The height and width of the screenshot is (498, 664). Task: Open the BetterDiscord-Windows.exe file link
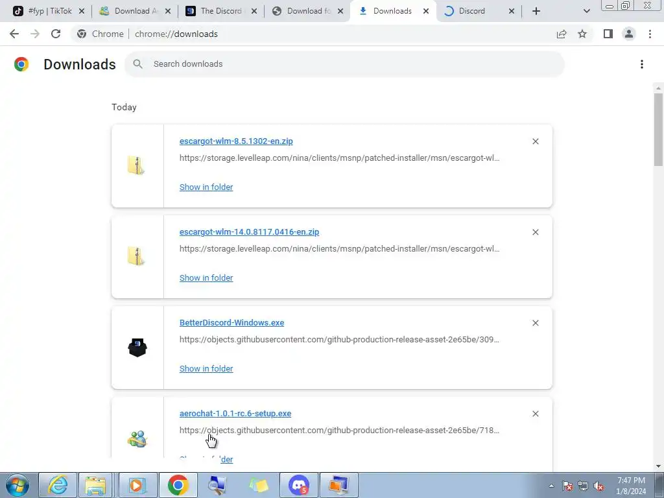tap(231, 323)
